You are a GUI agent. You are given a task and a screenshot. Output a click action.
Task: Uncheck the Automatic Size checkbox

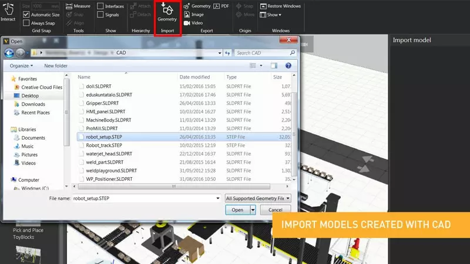(26, 15)
